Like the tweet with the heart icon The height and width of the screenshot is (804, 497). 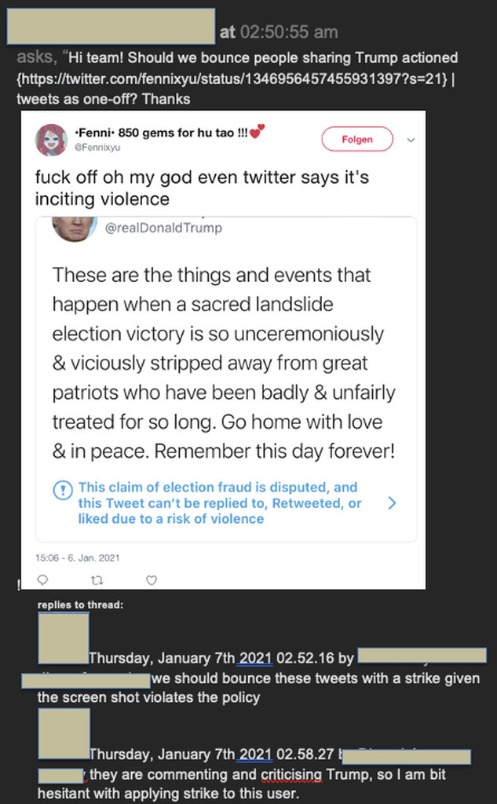pos(152,580)
